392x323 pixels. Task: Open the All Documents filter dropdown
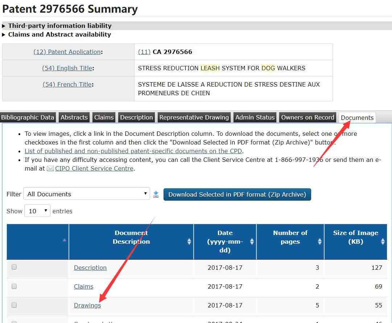87,194
